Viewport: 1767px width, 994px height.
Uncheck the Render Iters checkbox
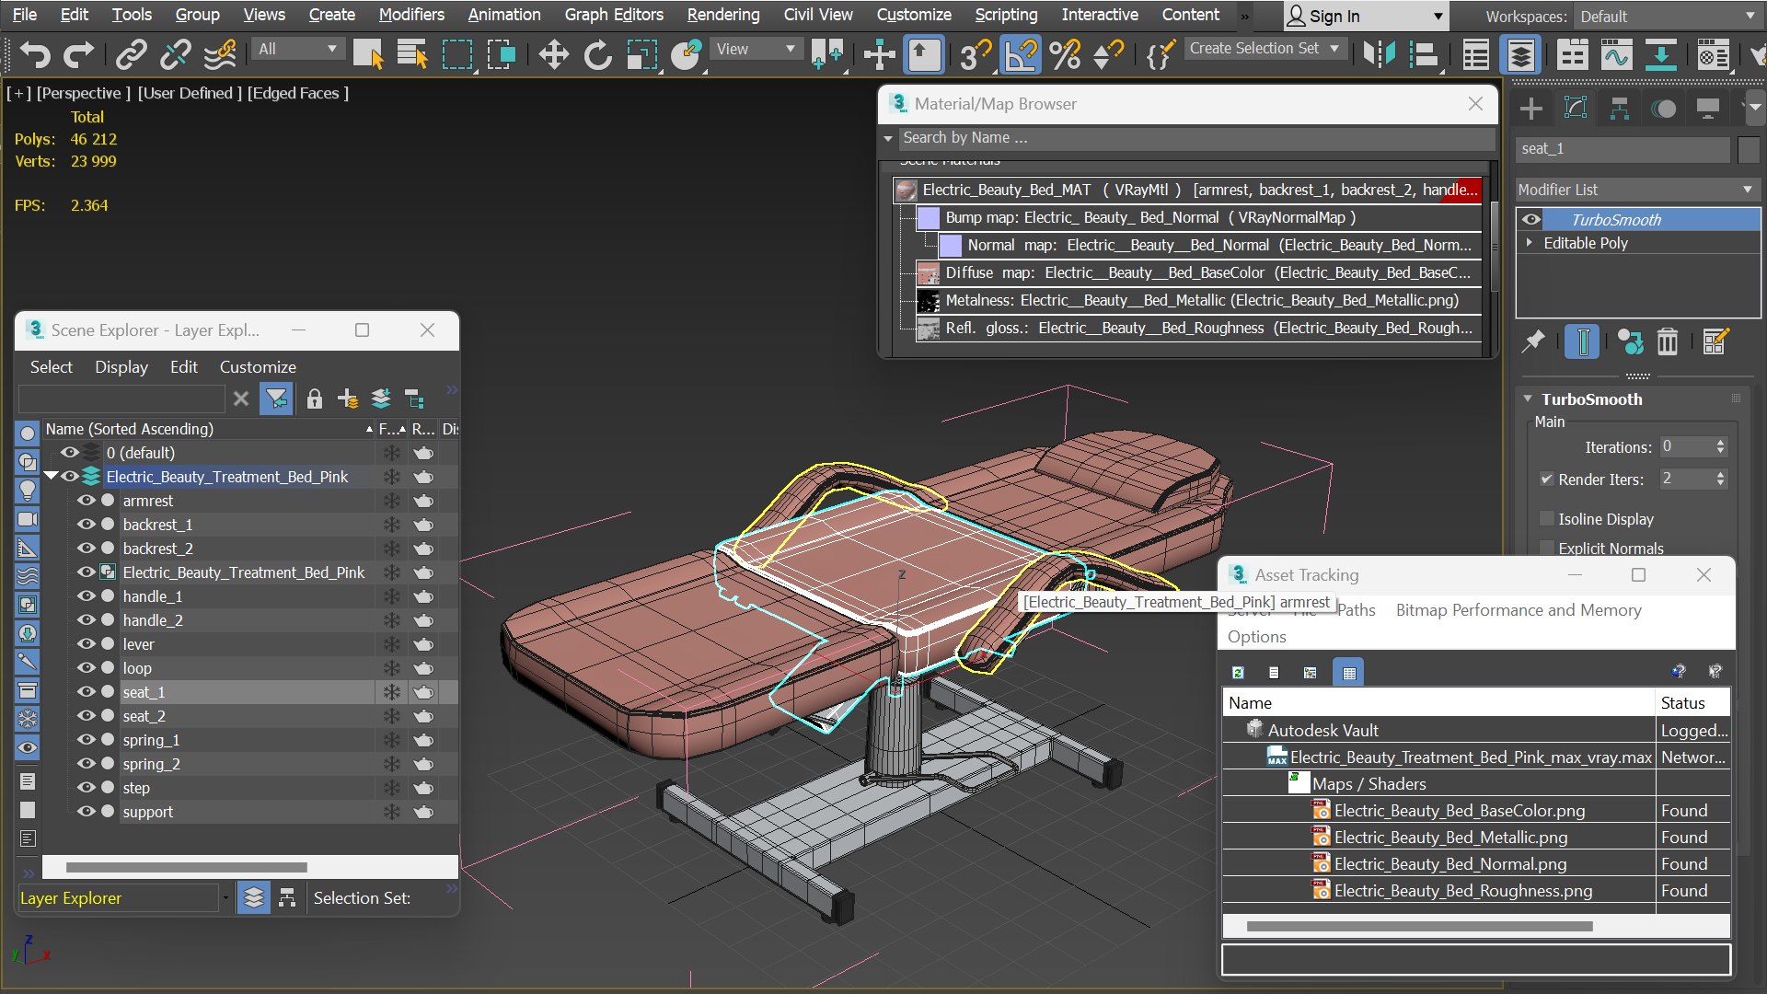coord(1547,480)
